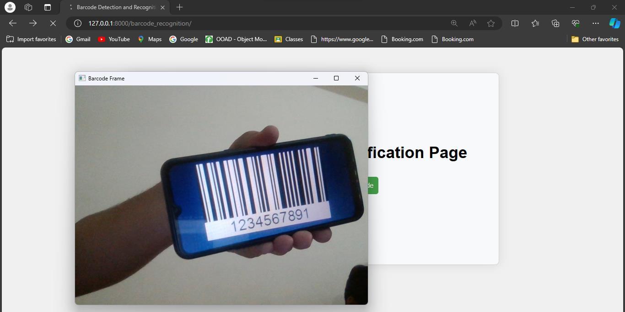The width and height of the screenshot is (625, 312).
Task: Stop loading the page
Action: (53, 23)
